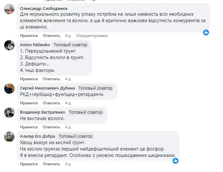
Task: Like Олександр Слободянюк's comment
Action: coord(29,36)
